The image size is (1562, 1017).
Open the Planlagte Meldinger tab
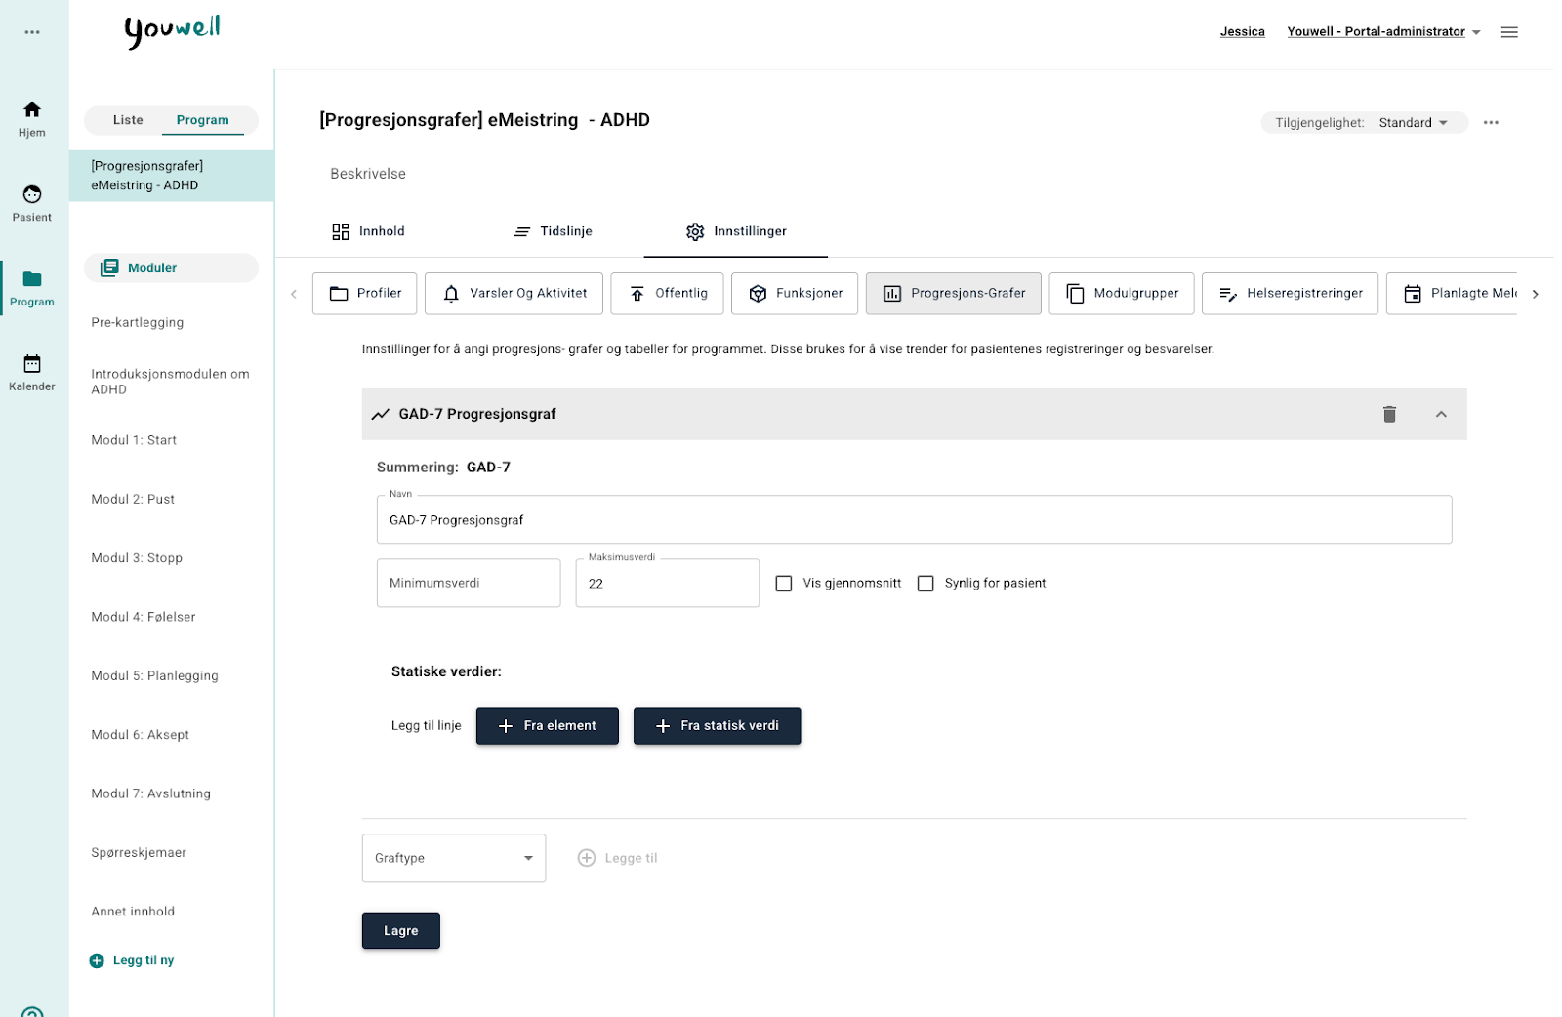(x=1453, y=294)
